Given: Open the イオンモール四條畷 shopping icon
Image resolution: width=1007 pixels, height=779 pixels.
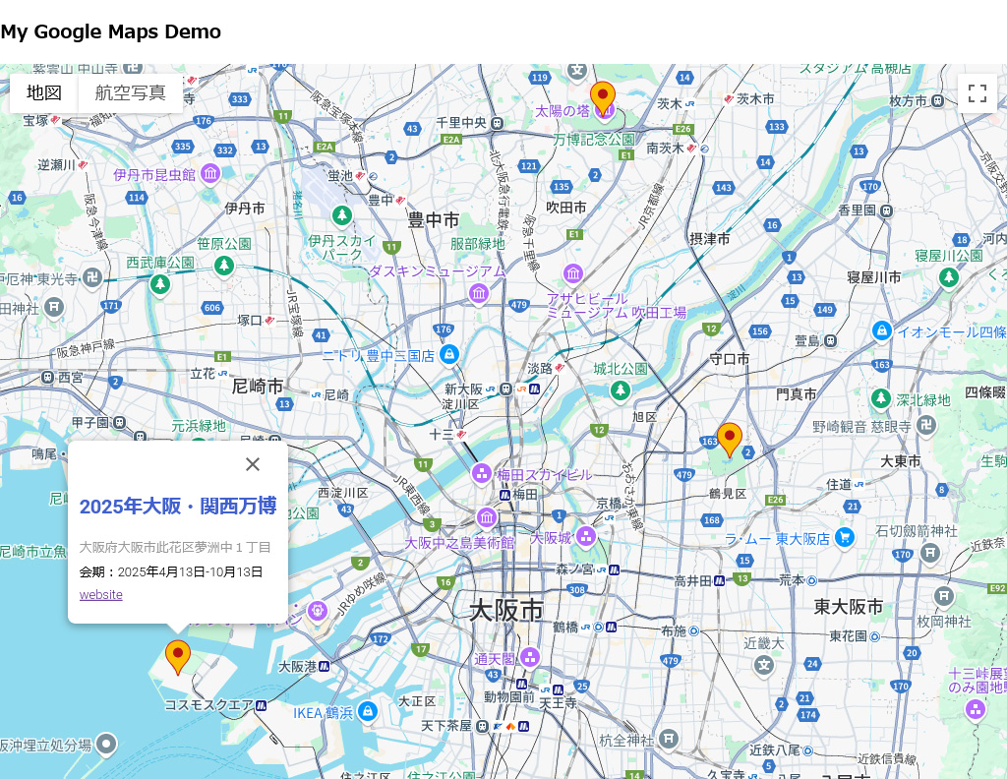Looking at the screenshot, I should click(x=882, y=331).
